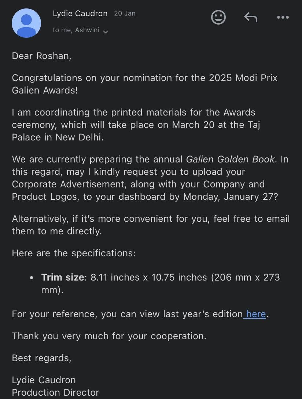
Task: Tap the sender name Lydie Caudron in header
Action: [x=80, y=13]
